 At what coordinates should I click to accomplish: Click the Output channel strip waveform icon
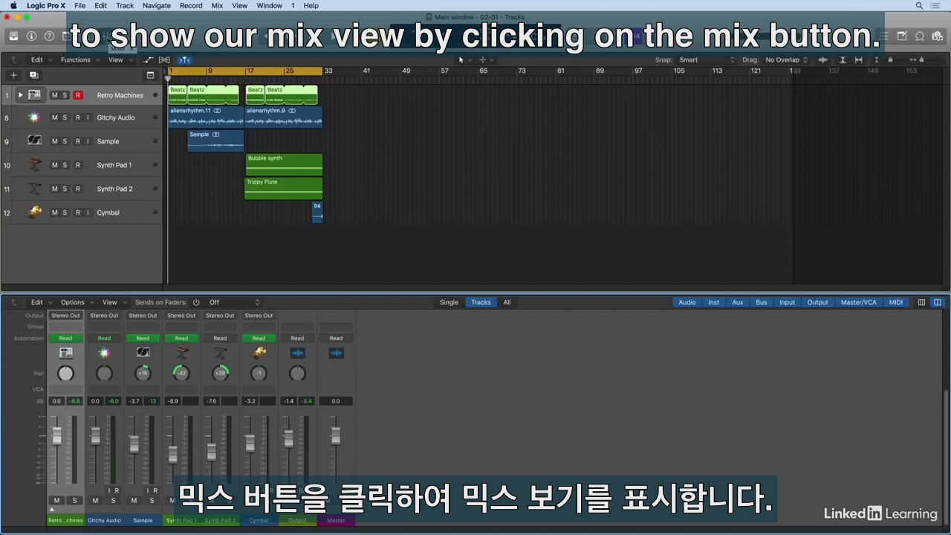[297, 353]
